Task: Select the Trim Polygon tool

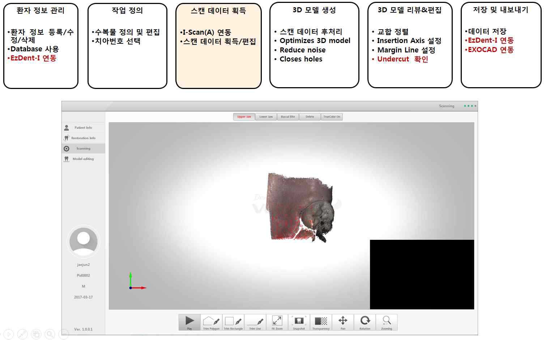Action: click(x=211, y=322)
